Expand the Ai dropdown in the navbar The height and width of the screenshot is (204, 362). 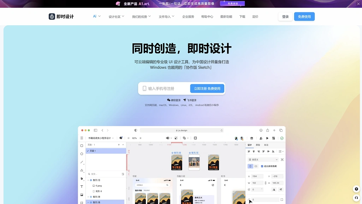96,16
